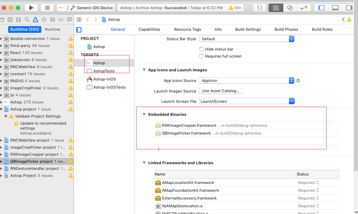
Task: Enable the Hide status bar checkbox
Action: pyautogui.click(x=201, y=49)
